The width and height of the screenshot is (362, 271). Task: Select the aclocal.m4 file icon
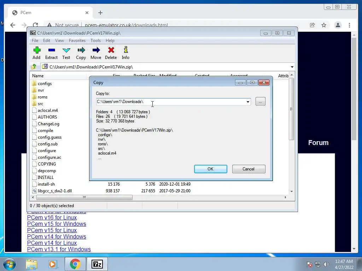(34, 110)
